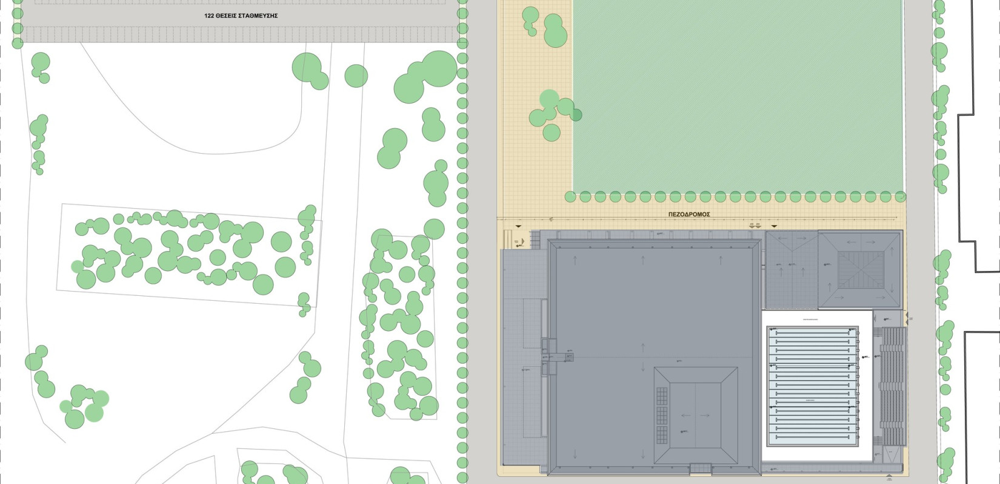Screen dimensions: 1000x484
Task: Click the entrance marker at the building's bottom-right corner
Action: click(x=888, y=477)
